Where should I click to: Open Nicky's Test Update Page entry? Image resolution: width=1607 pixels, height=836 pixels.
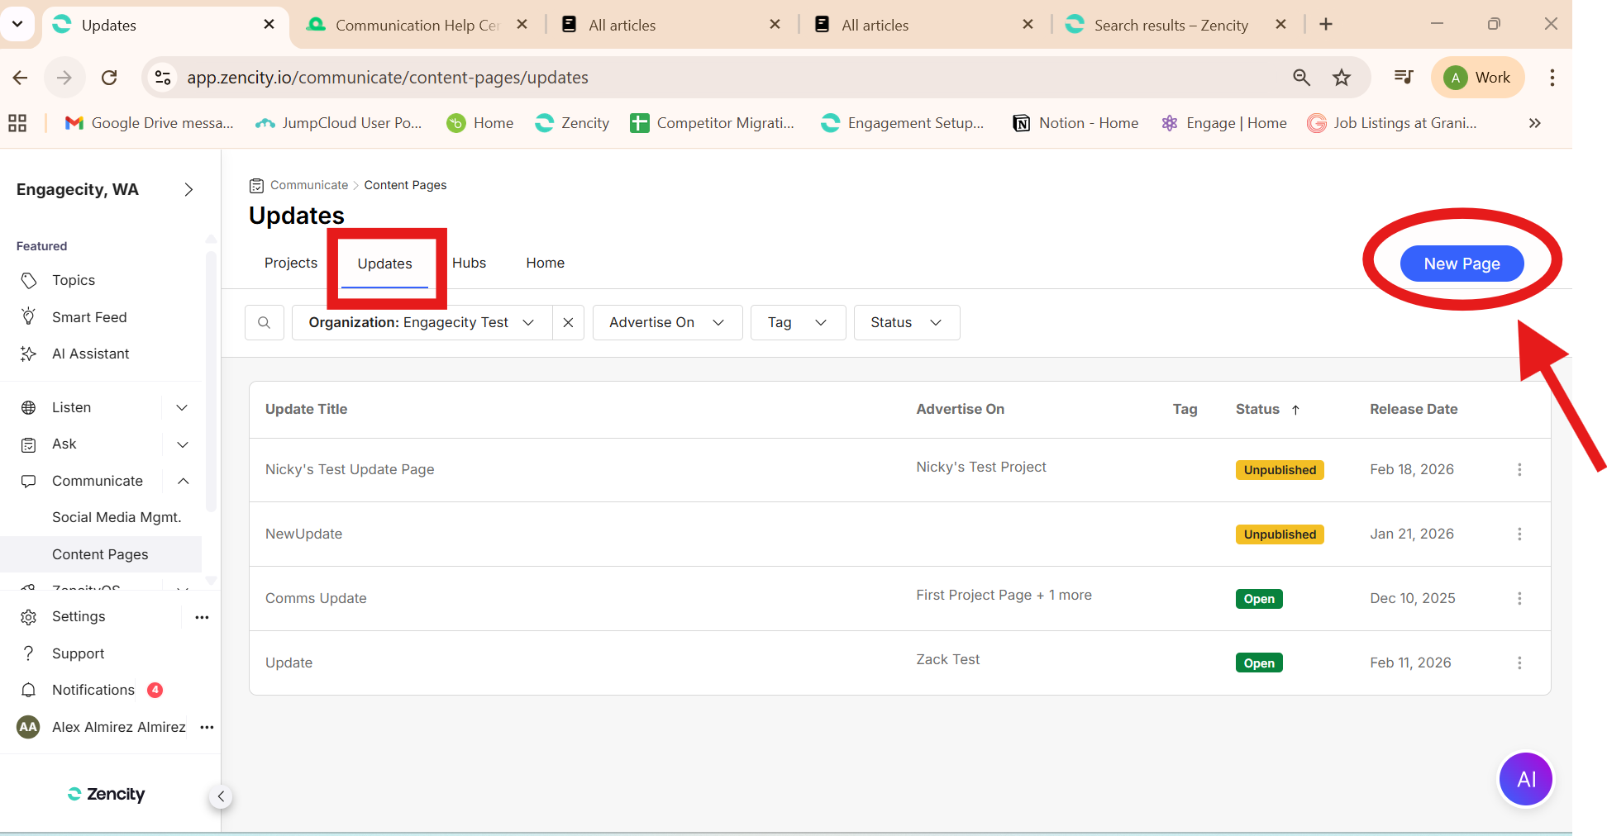click(x=350, y=469)
